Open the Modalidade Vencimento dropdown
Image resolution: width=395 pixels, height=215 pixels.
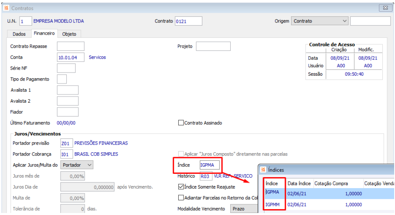(x=244, y=209)
